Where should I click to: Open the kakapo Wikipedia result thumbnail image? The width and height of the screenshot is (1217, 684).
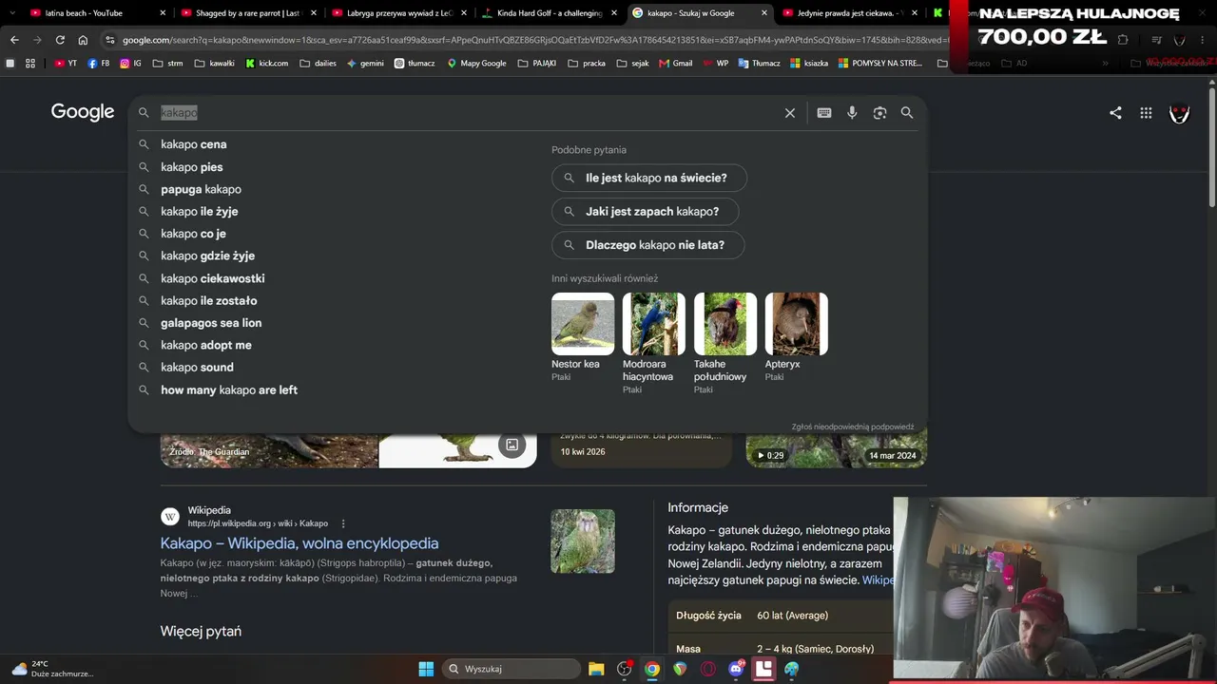click(x=583, y=541)
